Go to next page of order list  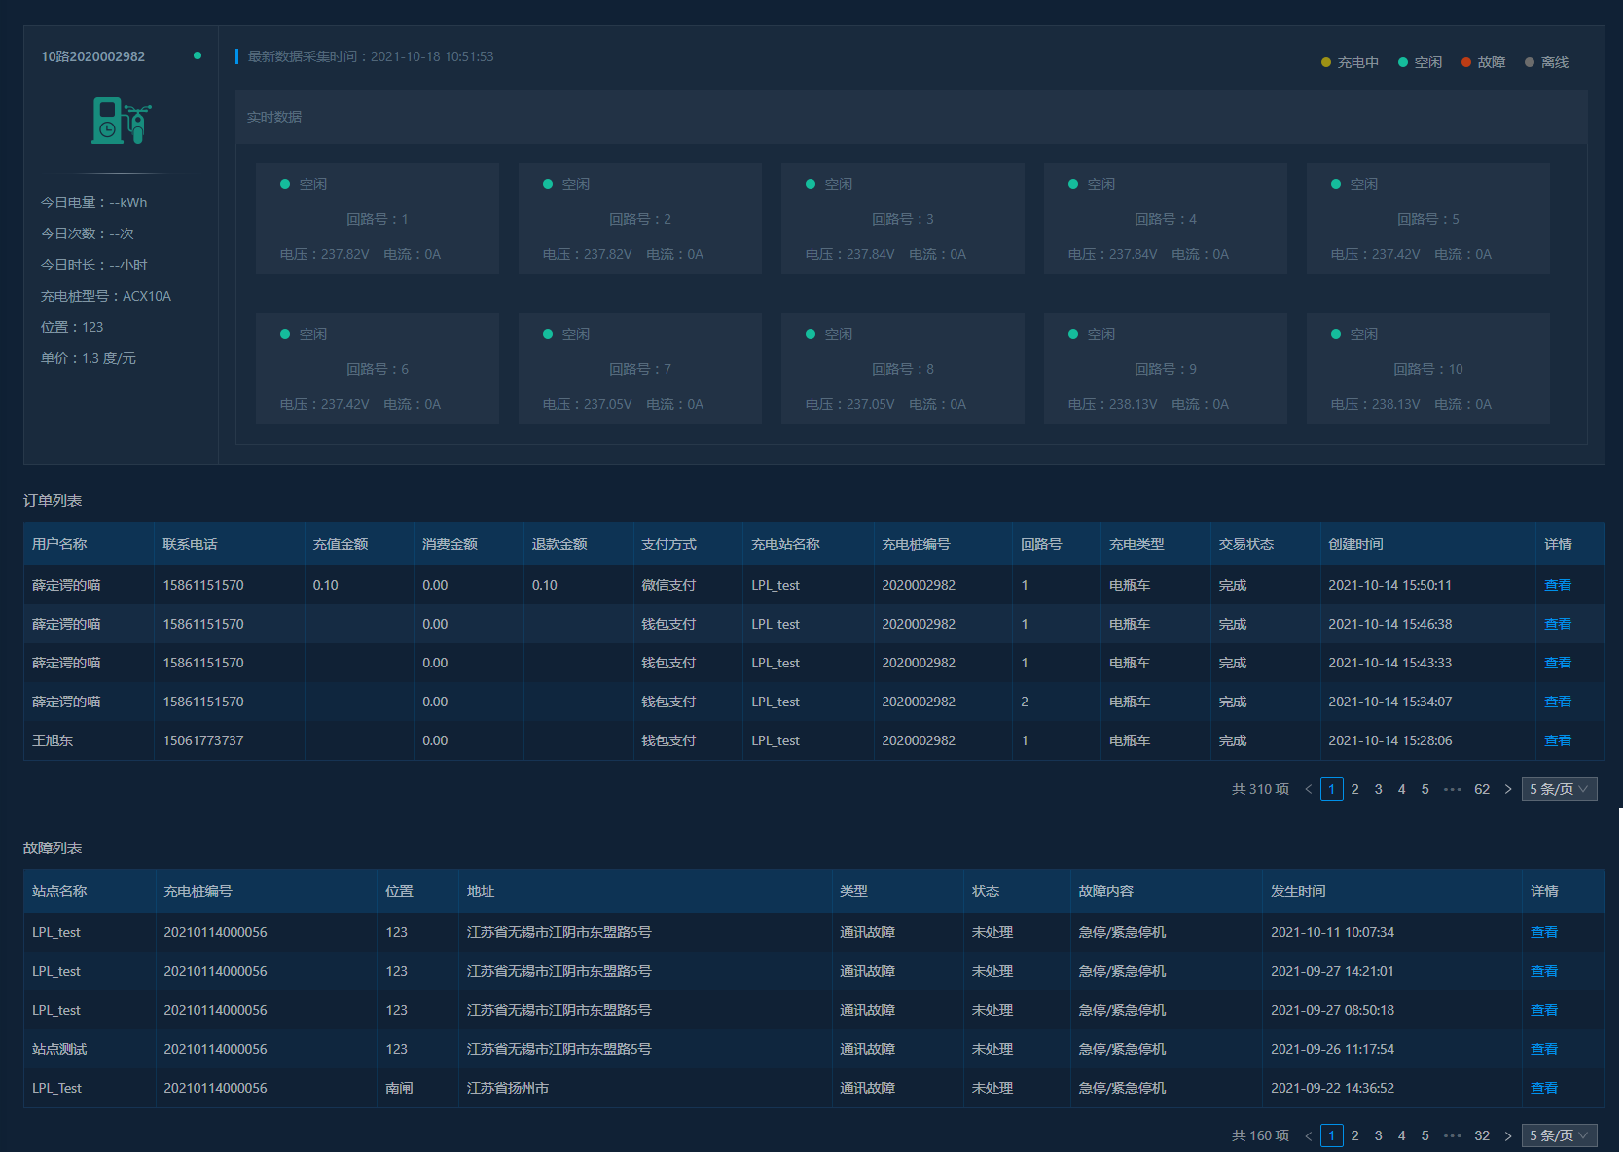click(x=1508, y=789)
